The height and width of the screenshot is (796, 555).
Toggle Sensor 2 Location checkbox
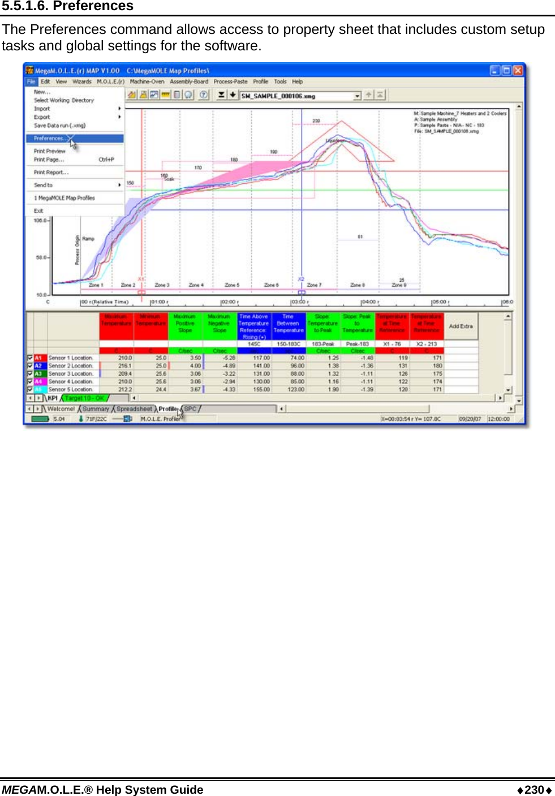(30, 366)
